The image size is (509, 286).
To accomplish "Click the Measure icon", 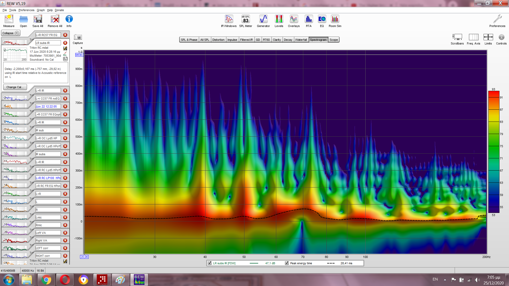I will [9, 19].
